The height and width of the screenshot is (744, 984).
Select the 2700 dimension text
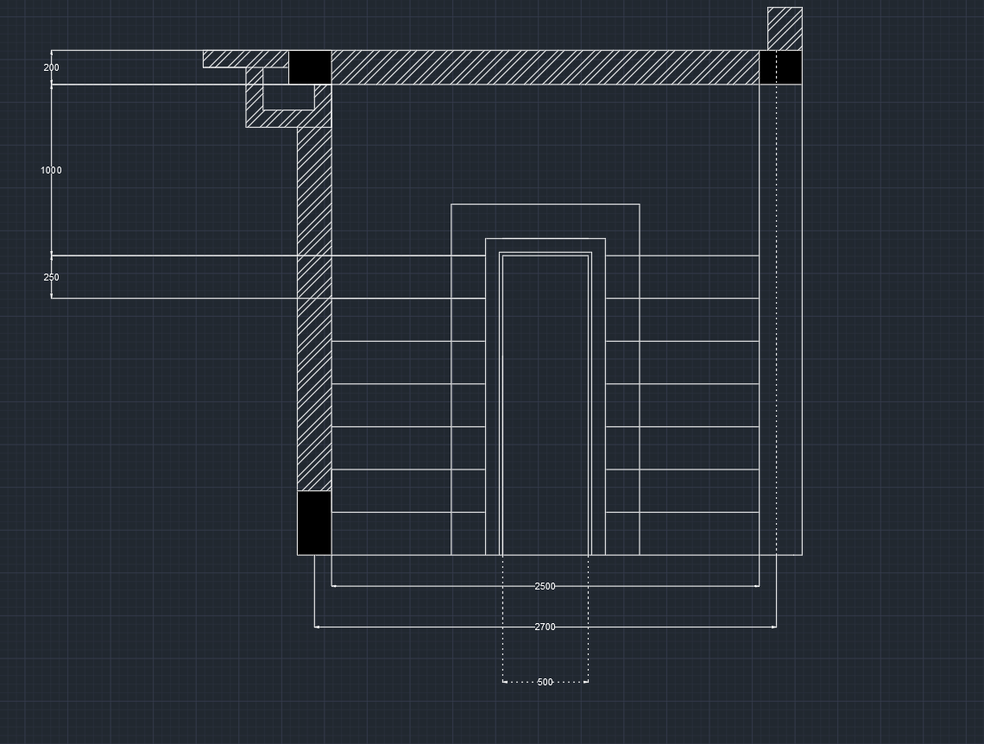pos(544,627)
